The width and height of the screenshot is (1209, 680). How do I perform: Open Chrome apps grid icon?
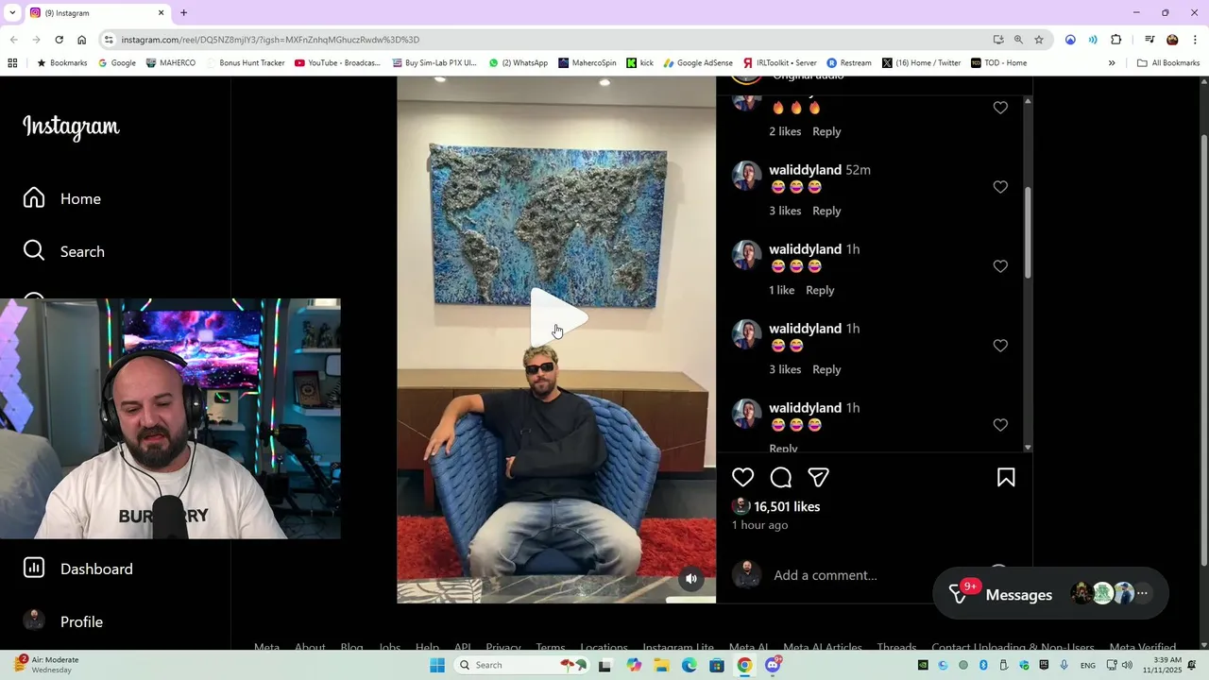[x=12, y=63]
